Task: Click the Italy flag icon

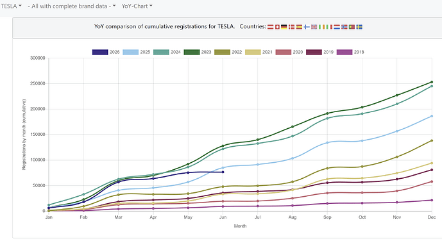Action: 329,27
